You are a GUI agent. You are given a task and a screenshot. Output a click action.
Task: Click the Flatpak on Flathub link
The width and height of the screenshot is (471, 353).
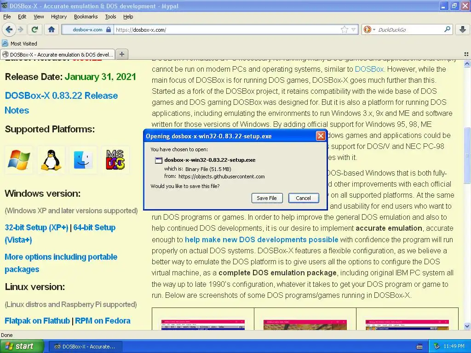[37, 320]
